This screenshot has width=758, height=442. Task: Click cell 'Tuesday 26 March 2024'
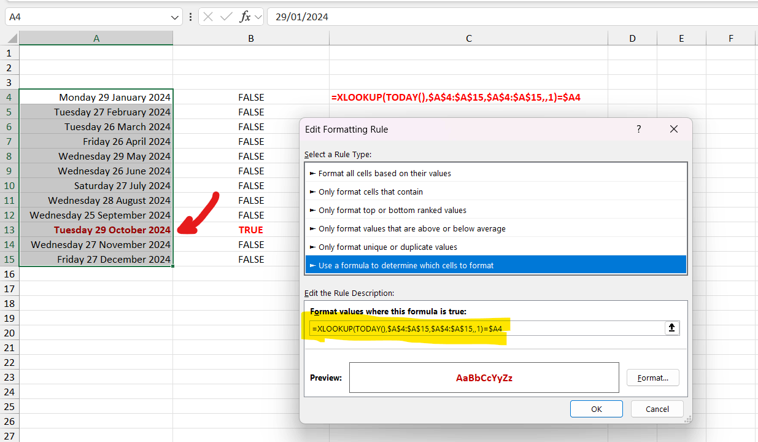[96, 126]
